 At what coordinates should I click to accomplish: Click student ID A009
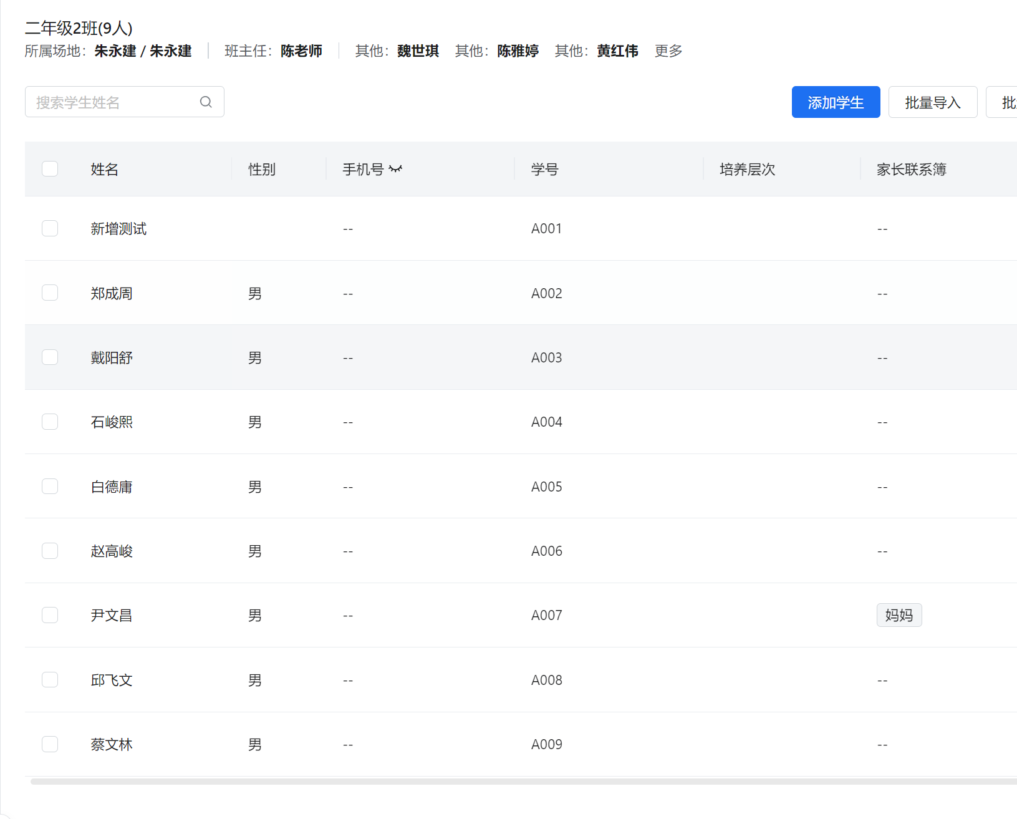pos(547,745)
